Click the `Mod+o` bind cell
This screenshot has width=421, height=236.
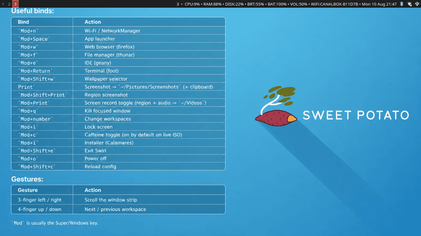coord(42,159)
